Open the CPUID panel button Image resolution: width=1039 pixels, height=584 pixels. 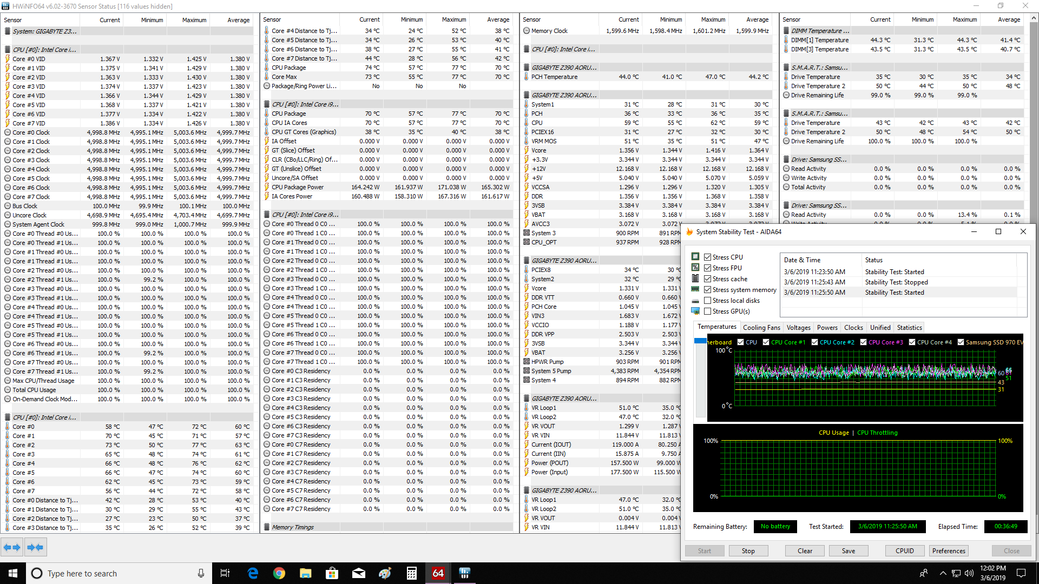click(x=905, y=551)
